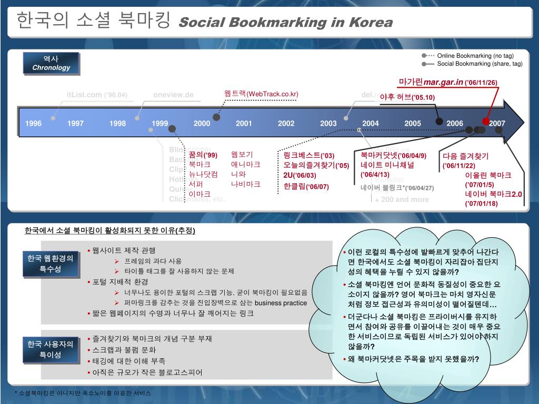Select the 애니마크 entry
The height and width of the screenshot is (404, 539).
click(245, 164)
